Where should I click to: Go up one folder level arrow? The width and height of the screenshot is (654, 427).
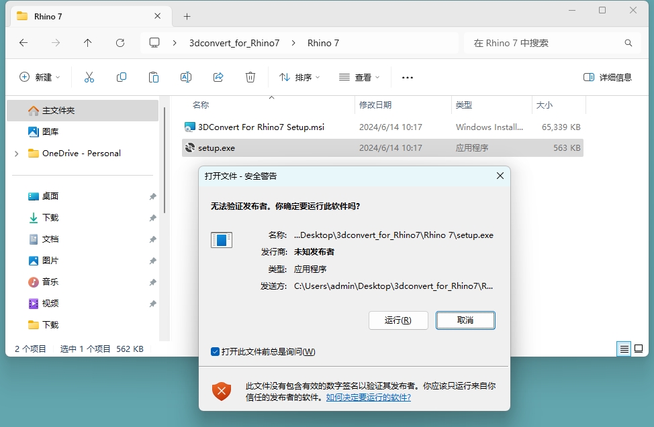pos(87,42)
